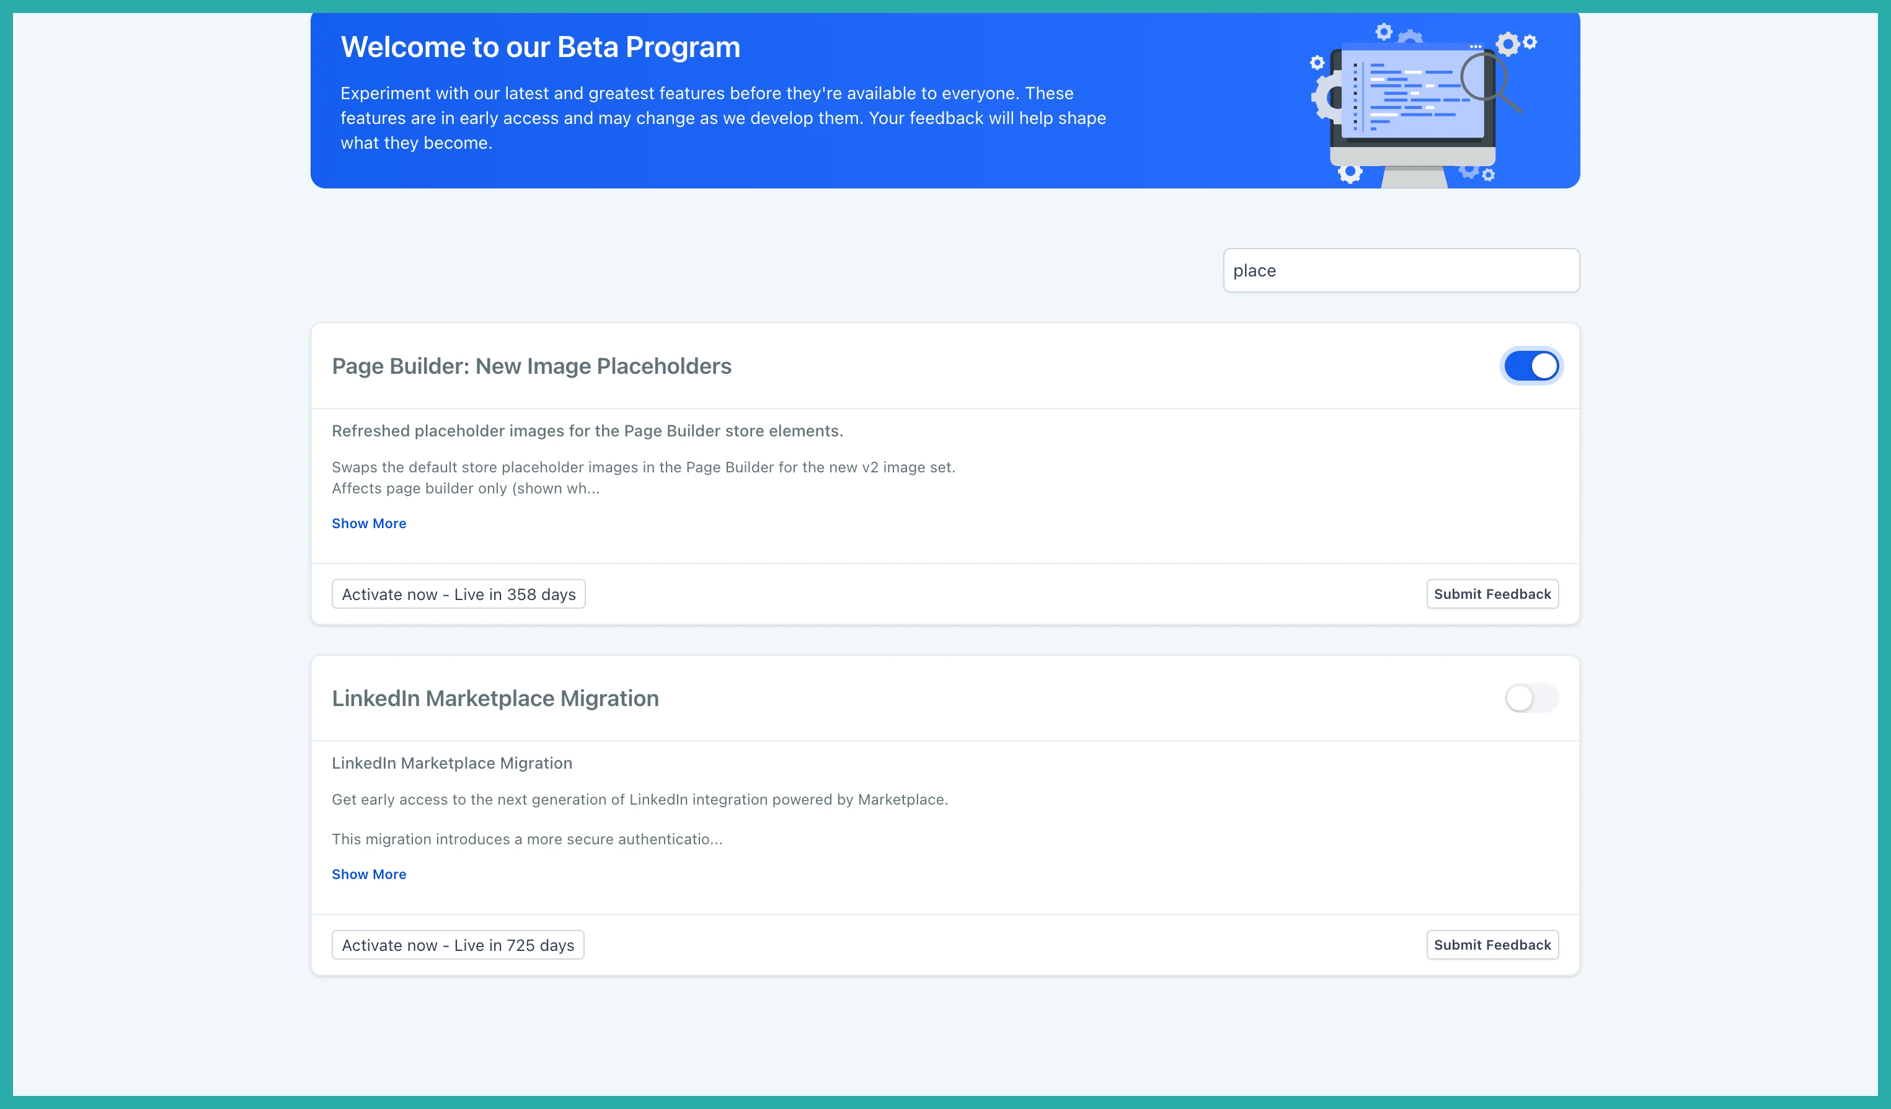Enable LinkedIn Marketplace Migration toggle
This screenshot has height=1109, width=1891.
[1531, 698]
